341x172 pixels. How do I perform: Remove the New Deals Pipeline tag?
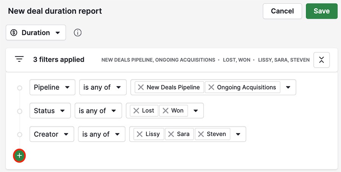(141, 87)
